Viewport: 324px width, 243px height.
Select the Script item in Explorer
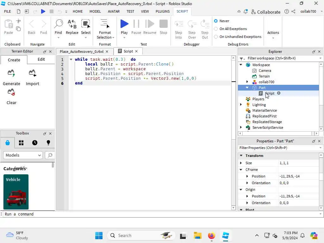click(x=270, y=93)
